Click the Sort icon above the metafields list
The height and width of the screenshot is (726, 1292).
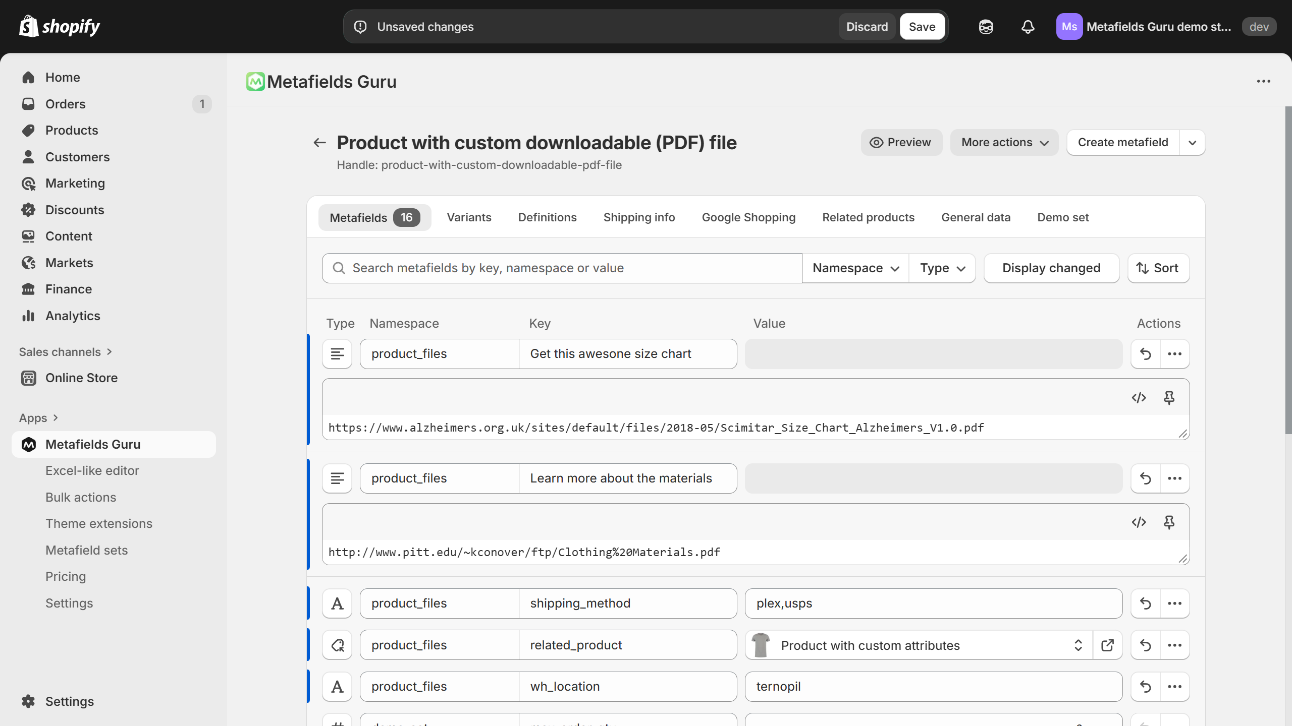[x=1158, y=268]
